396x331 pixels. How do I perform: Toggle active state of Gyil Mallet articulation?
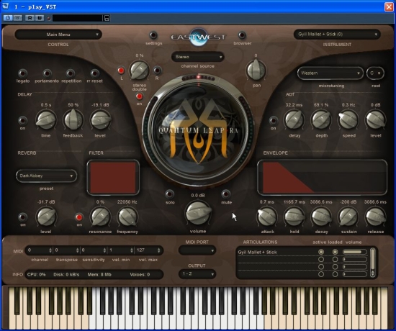(321, 252)
